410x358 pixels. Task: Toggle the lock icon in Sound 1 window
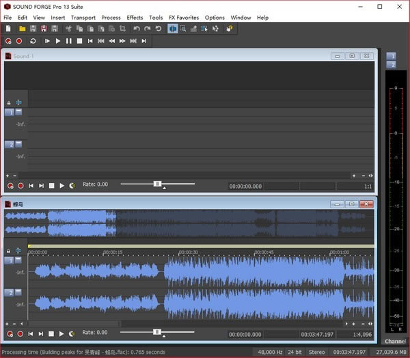(x=9, y=102)
